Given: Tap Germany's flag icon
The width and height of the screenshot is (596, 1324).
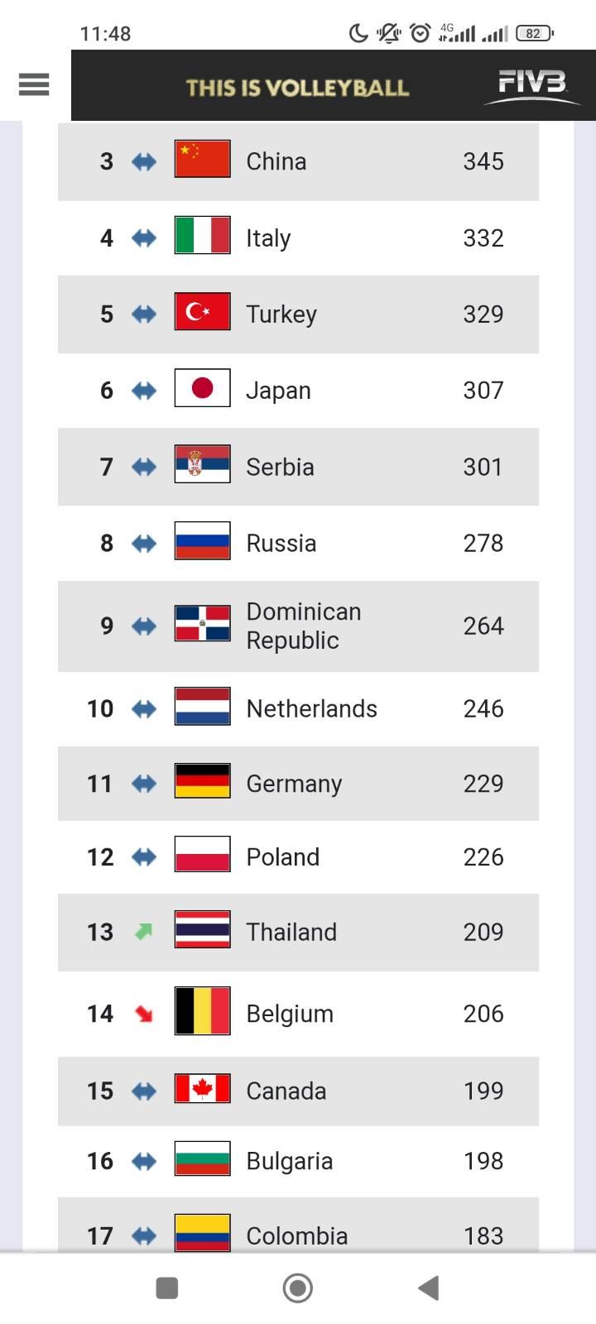Looking at the screenshot, I should tap(202, 781).
